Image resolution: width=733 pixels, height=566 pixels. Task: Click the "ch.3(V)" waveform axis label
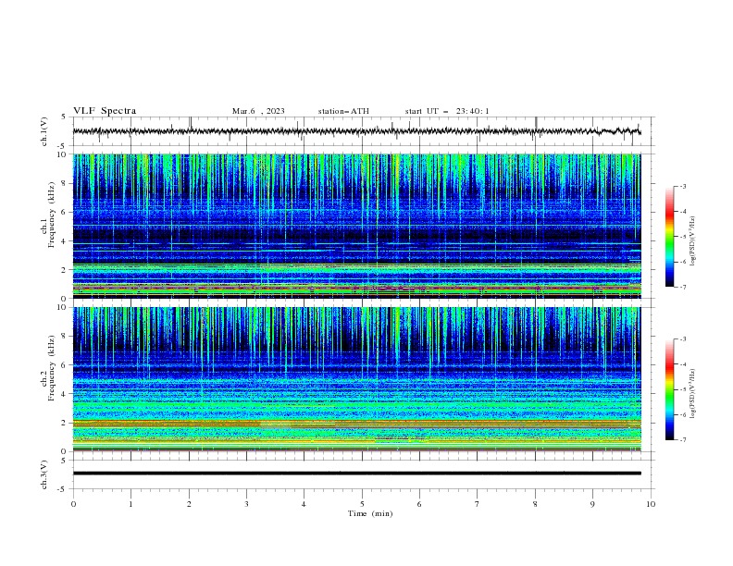(44, 474)
